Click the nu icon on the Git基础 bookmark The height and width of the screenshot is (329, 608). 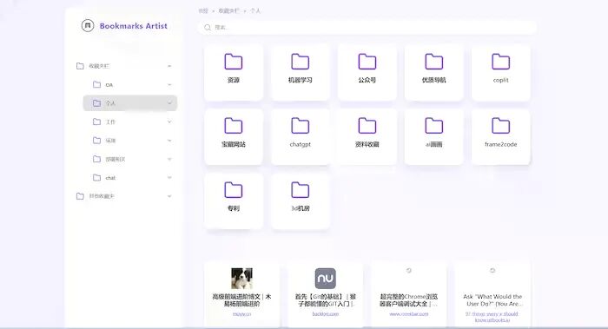pyautogui.click(x=326, y=279)
